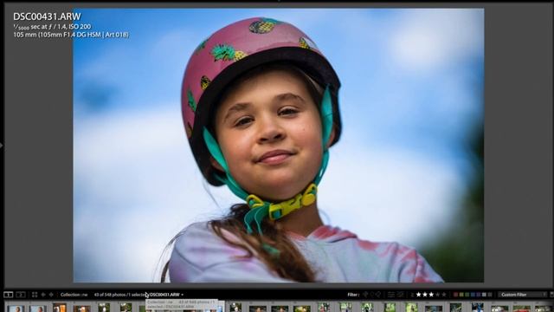Expand the hidden left panel with edge arrow
This screenshot has width=554, height=312.
(2, 145)
